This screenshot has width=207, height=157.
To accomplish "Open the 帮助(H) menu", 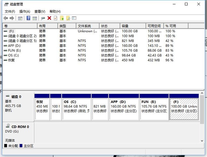I will [55, 12].
